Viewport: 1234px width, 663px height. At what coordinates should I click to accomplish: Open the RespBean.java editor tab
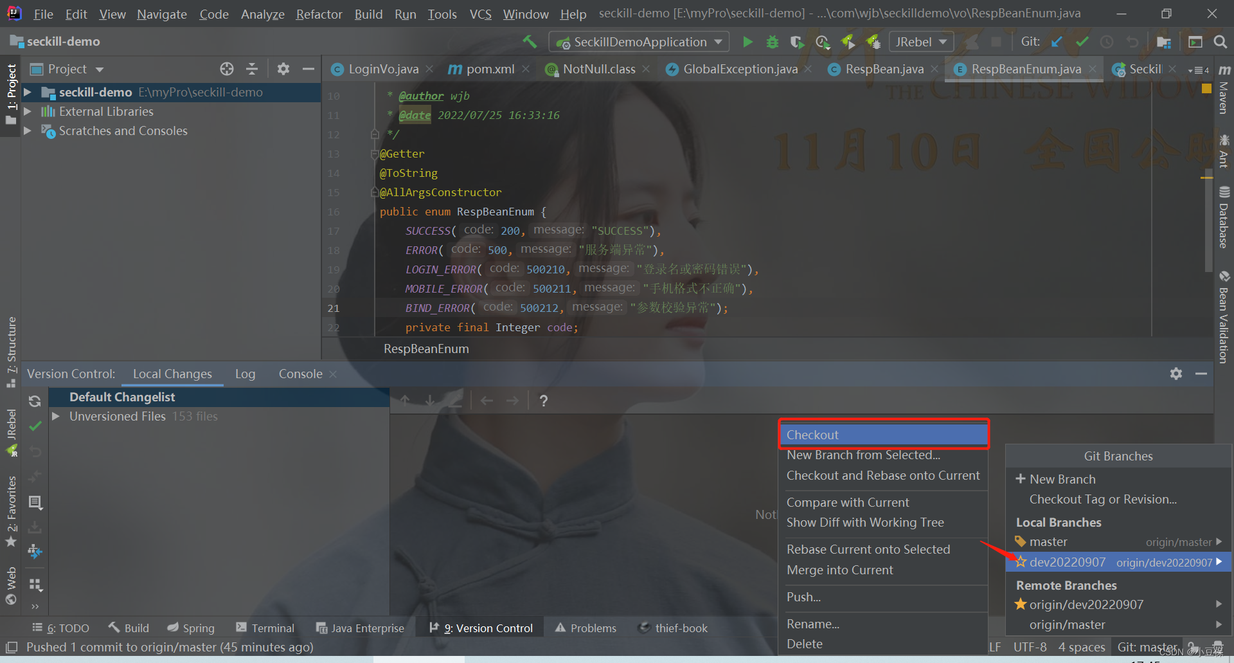[884, 69]
